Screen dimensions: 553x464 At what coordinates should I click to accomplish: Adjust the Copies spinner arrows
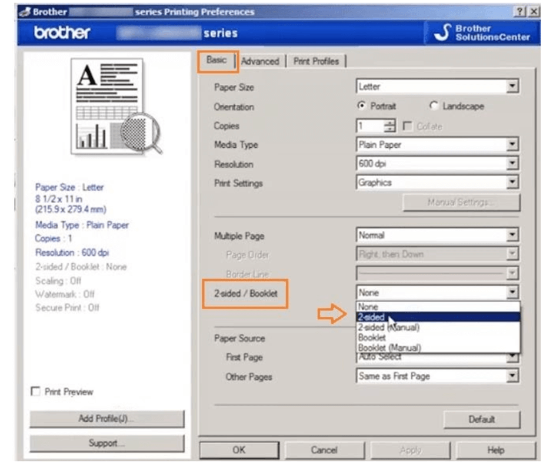pos(389,126)
